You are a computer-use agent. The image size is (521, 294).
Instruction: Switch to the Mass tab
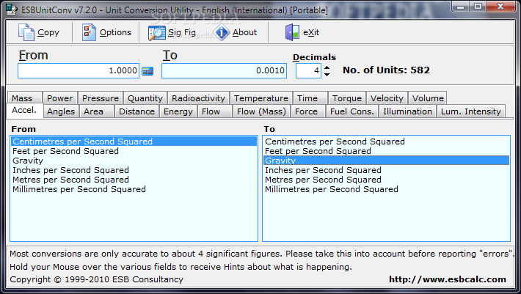(25, 98)
